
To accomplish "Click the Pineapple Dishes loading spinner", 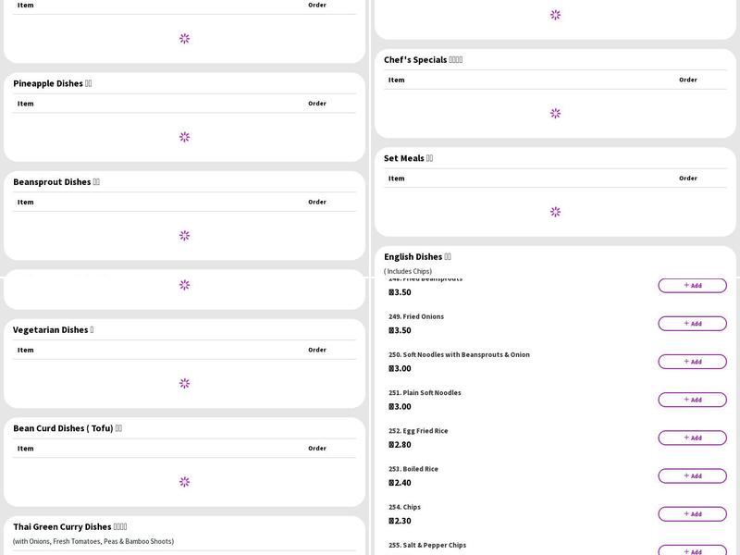I will (x=184, y=137).
